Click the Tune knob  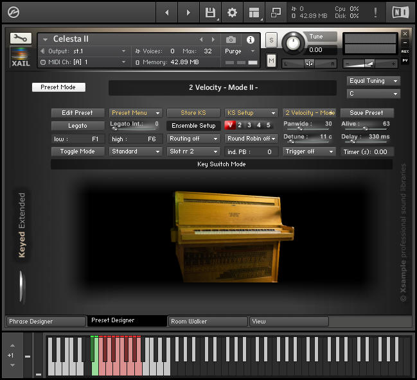[293, 42]
